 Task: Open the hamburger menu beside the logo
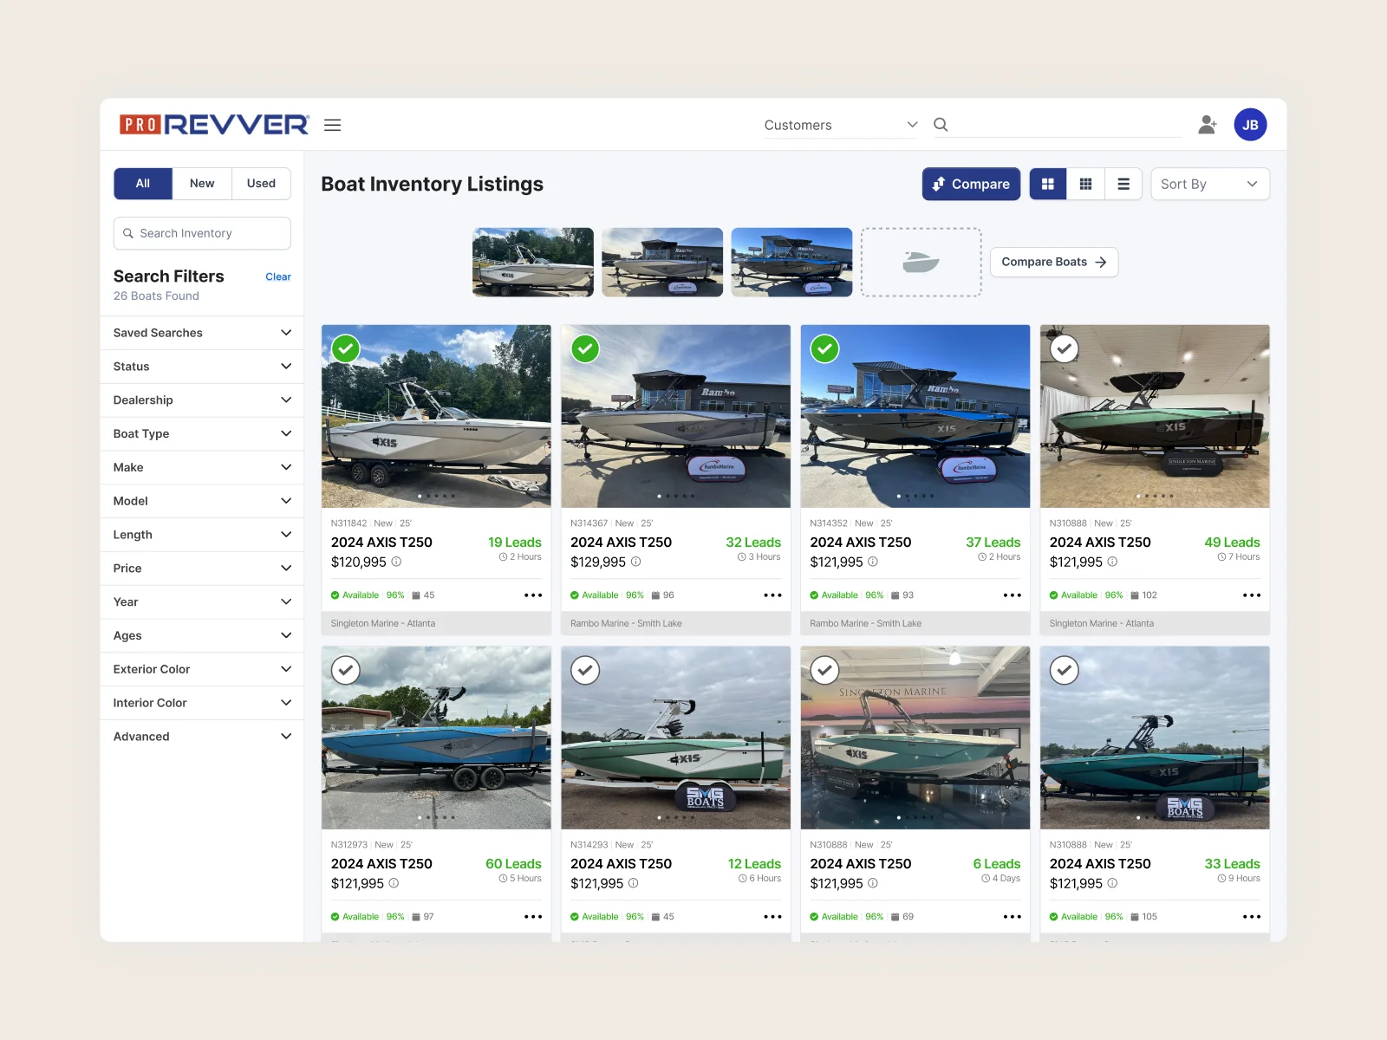pyautogui.click(x=332, y=125)
